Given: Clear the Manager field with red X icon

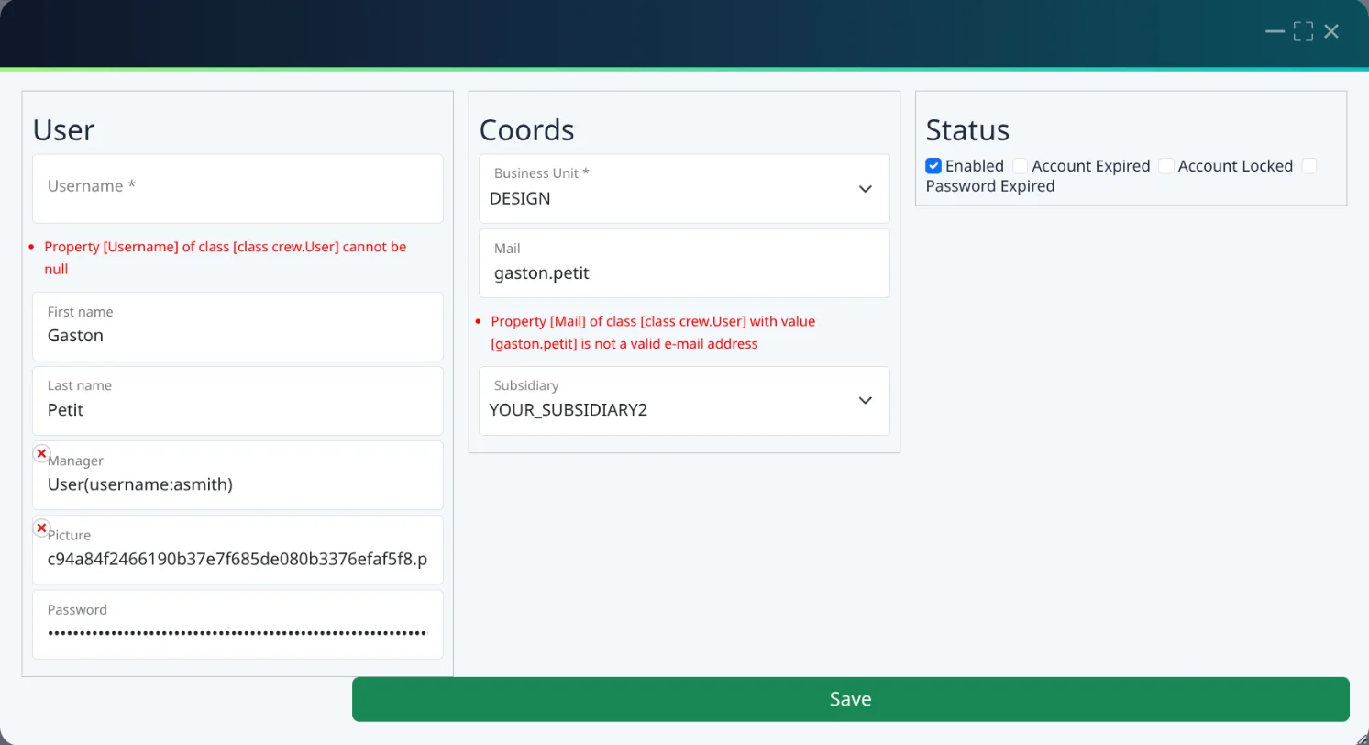Looking at the screenshot, I should click(x=41, y=453).
